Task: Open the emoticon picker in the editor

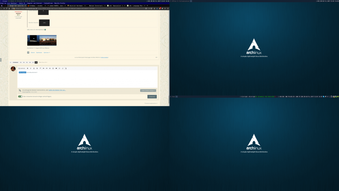Action: (x=53, y=68)
